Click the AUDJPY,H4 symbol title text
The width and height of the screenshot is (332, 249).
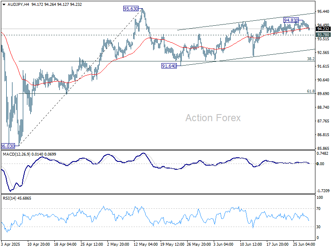click(x=18, y=5)
